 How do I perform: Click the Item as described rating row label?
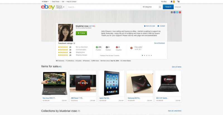(x=82, y=47)
